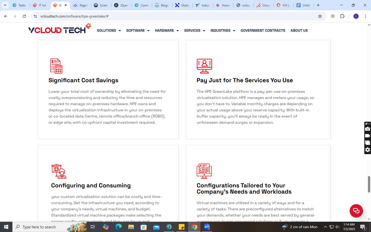The height and width of the screenshot is (232, 371).
Task: Open Microsoft Store from the taskbar
Action: coord(144,227)
